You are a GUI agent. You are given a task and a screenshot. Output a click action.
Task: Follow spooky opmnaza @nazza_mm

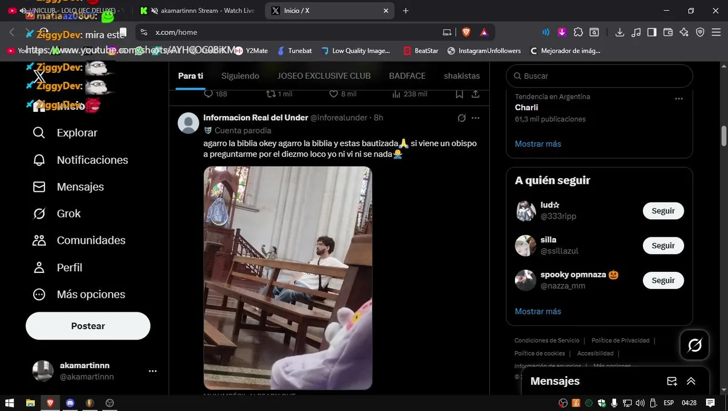click(x=663, y=280)
